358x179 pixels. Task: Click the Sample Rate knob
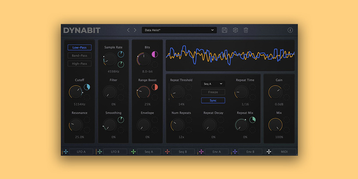coord(110,59)
